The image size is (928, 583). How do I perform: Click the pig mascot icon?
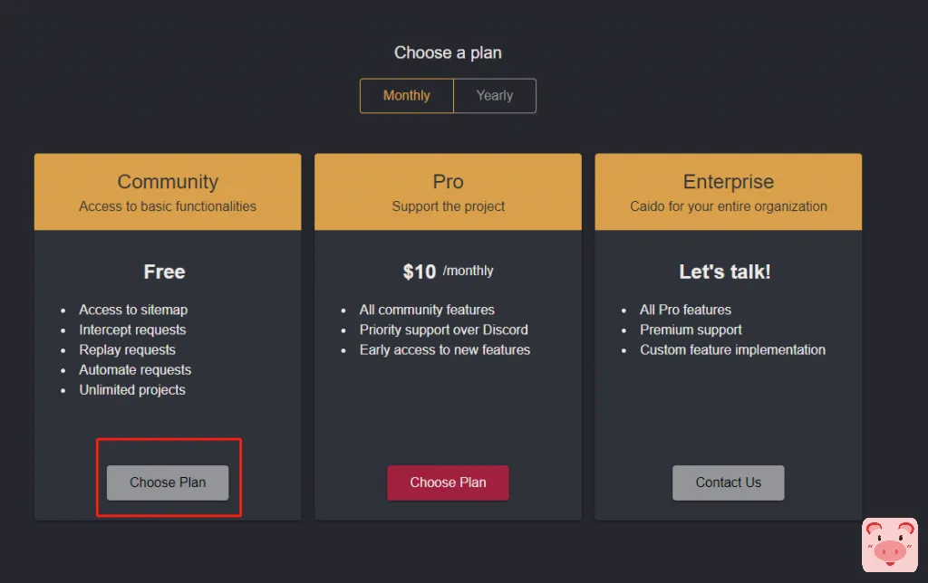(x=889, y=545)
